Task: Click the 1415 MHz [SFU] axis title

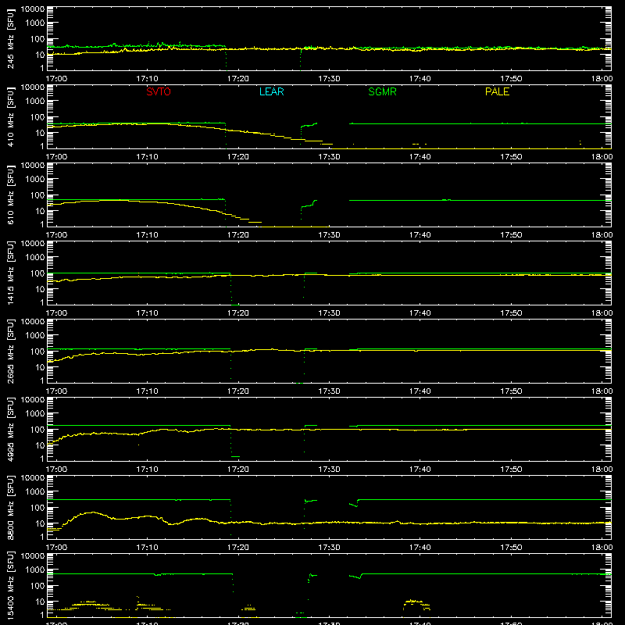Action: pos(10,273)
